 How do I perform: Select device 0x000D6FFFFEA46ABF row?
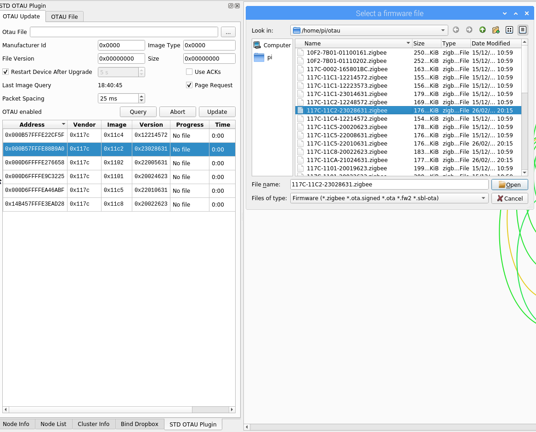pyautogui.click(x=119, y=191)
